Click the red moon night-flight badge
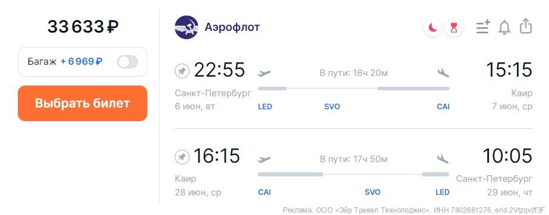 pyautogui.click(x=433, y=27)
